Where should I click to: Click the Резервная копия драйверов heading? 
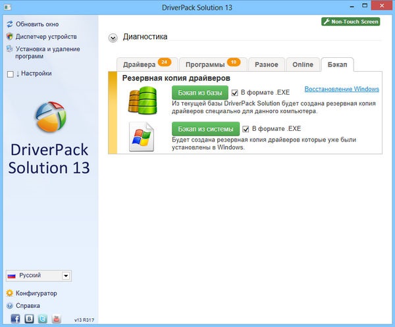(x=176, y=78)
